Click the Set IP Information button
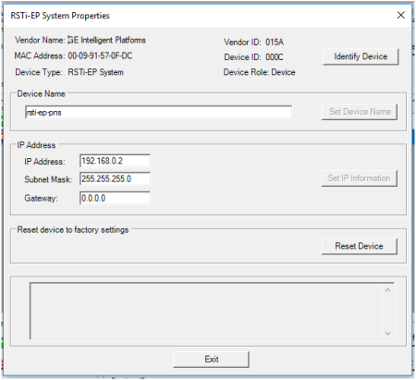This screenshot has width=416, height=380. pos(360,178)
